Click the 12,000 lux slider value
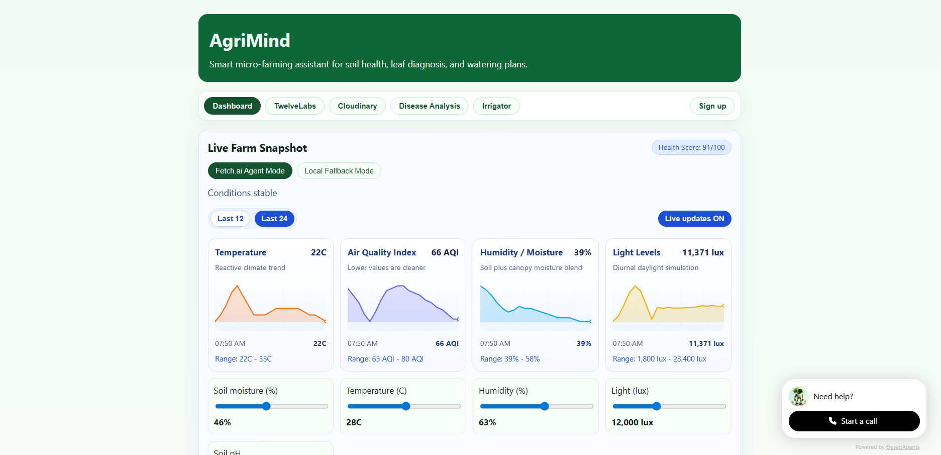This screenshot has height=455, width=941. (633, 422)
